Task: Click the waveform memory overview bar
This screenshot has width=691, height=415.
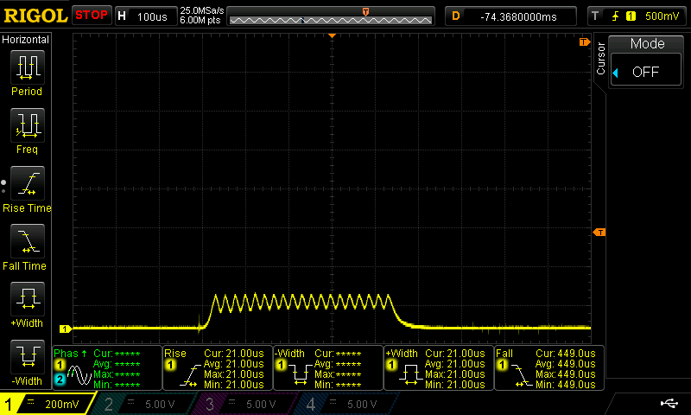Action: [332, 16]
